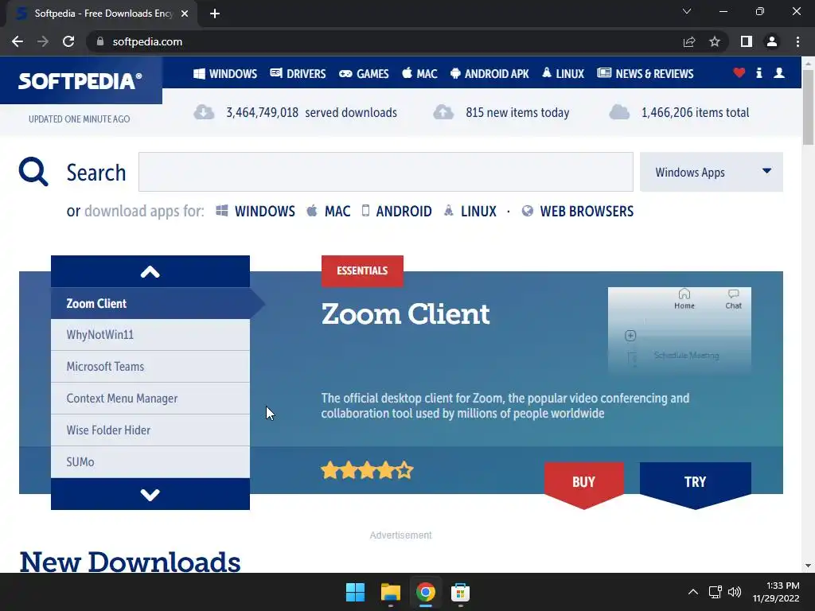Image resolution: width=815 pixels, height=611 pixels.
Task: Open the Zoom Client title link
Action: click(x=405, y=313)
